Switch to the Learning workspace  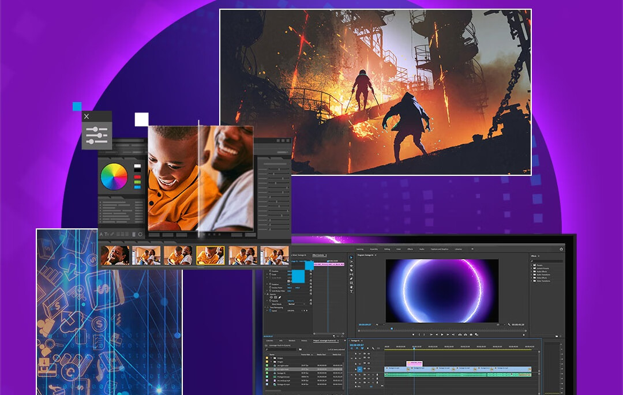point(360,249)
